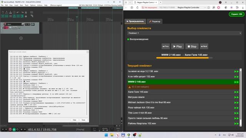Clear the ReaScript console output

coord(74,120)
